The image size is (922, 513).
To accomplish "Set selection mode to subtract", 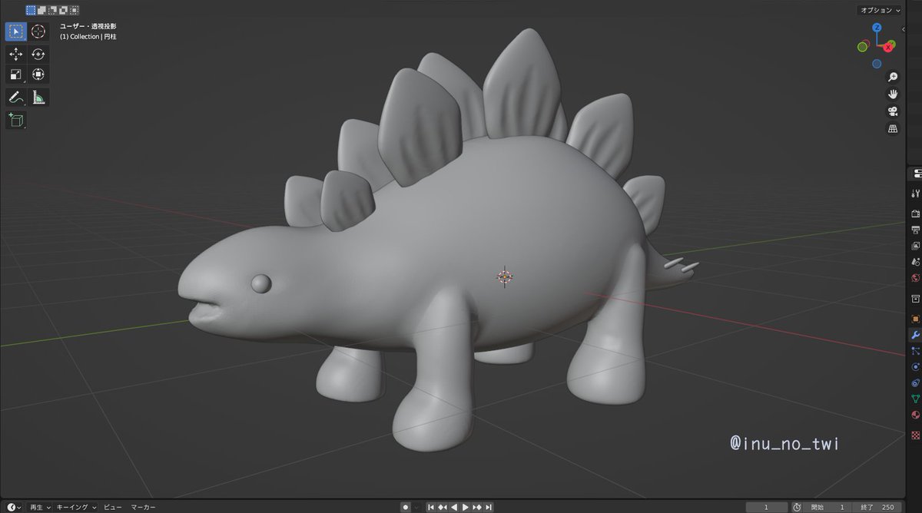I will pos(53,10).
